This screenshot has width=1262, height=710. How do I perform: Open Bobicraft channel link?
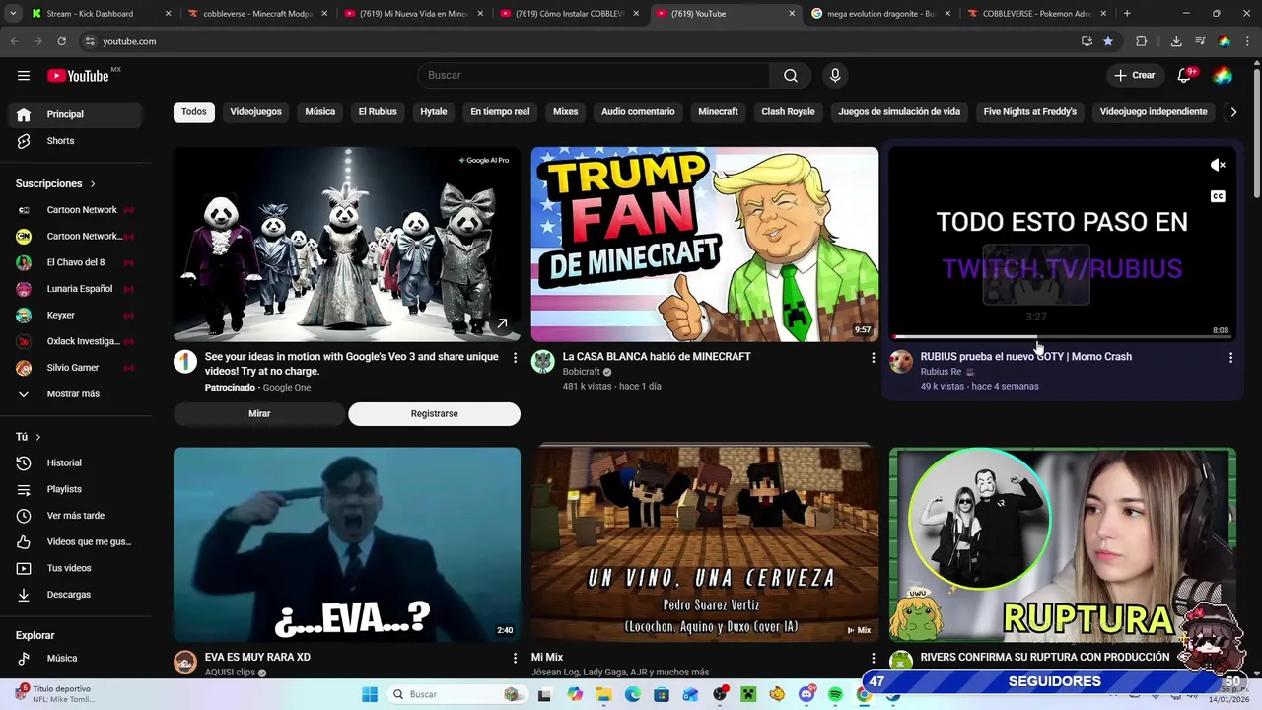581,372
